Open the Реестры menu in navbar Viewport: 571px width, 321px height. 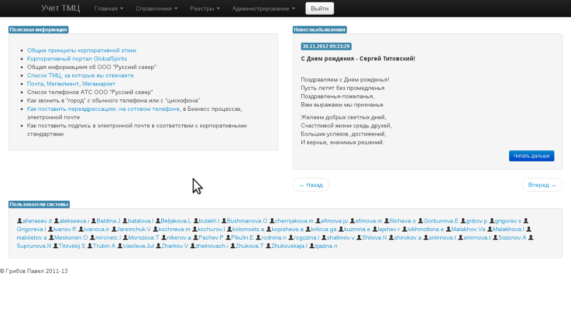tap(205, 9)
